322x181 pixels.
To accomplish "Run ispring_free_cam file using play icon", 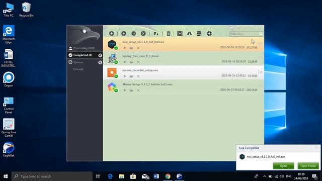I will tap(125, 62).
